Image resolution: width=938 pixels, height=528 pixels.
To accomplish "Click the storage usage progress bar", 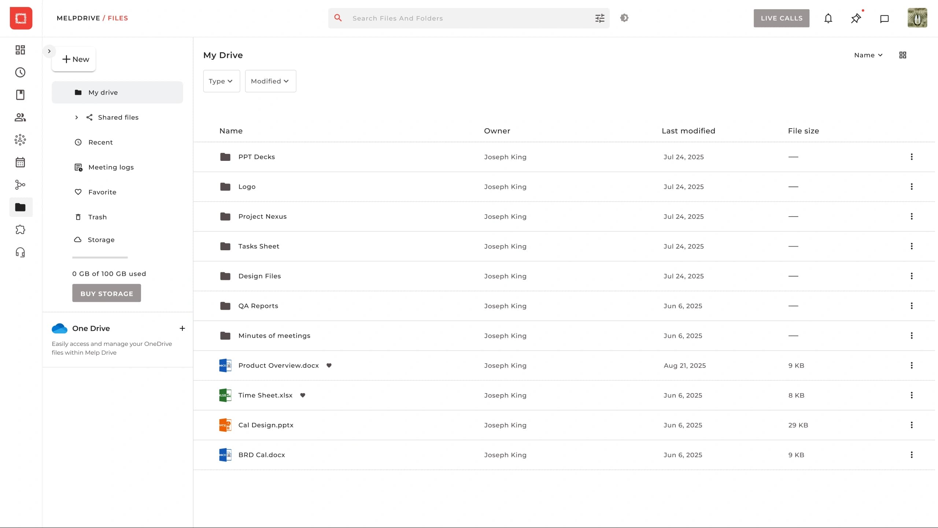I will coord(99,257).
